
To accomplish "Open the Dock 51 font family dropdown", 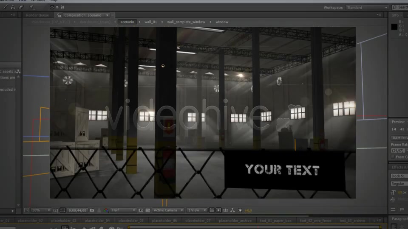I will (399, 176).
